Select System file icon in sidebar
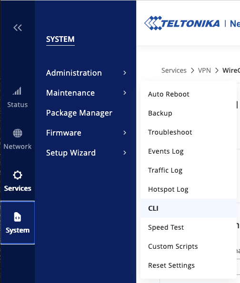This screenshot has height=283, width=240. pyautogui.click(x=18, y=217)
